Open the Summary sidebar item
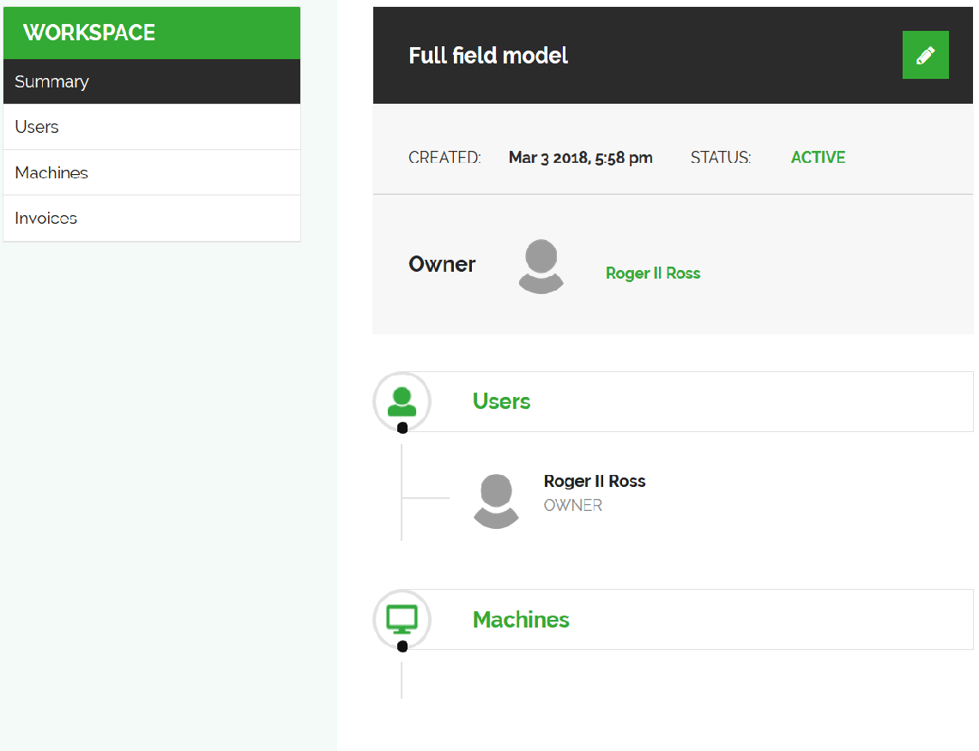The width and height of the screenshot is (979, 751). point(152,81)
